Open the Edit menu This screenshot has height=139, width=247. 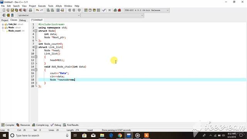tap(8, 6)
